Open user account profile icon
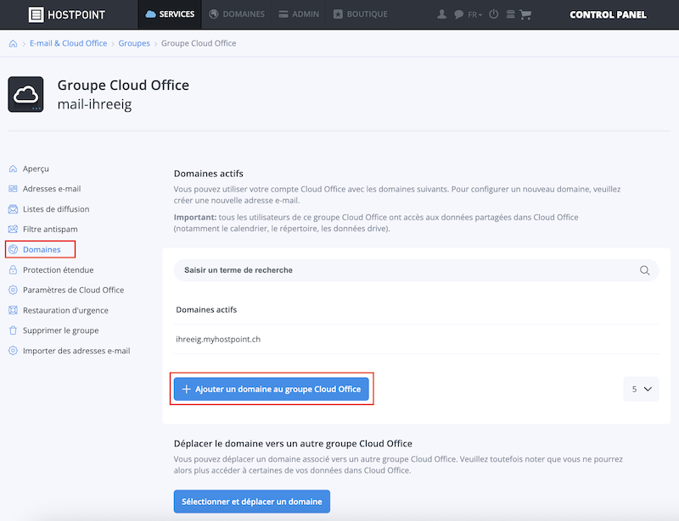 point(441,14)
